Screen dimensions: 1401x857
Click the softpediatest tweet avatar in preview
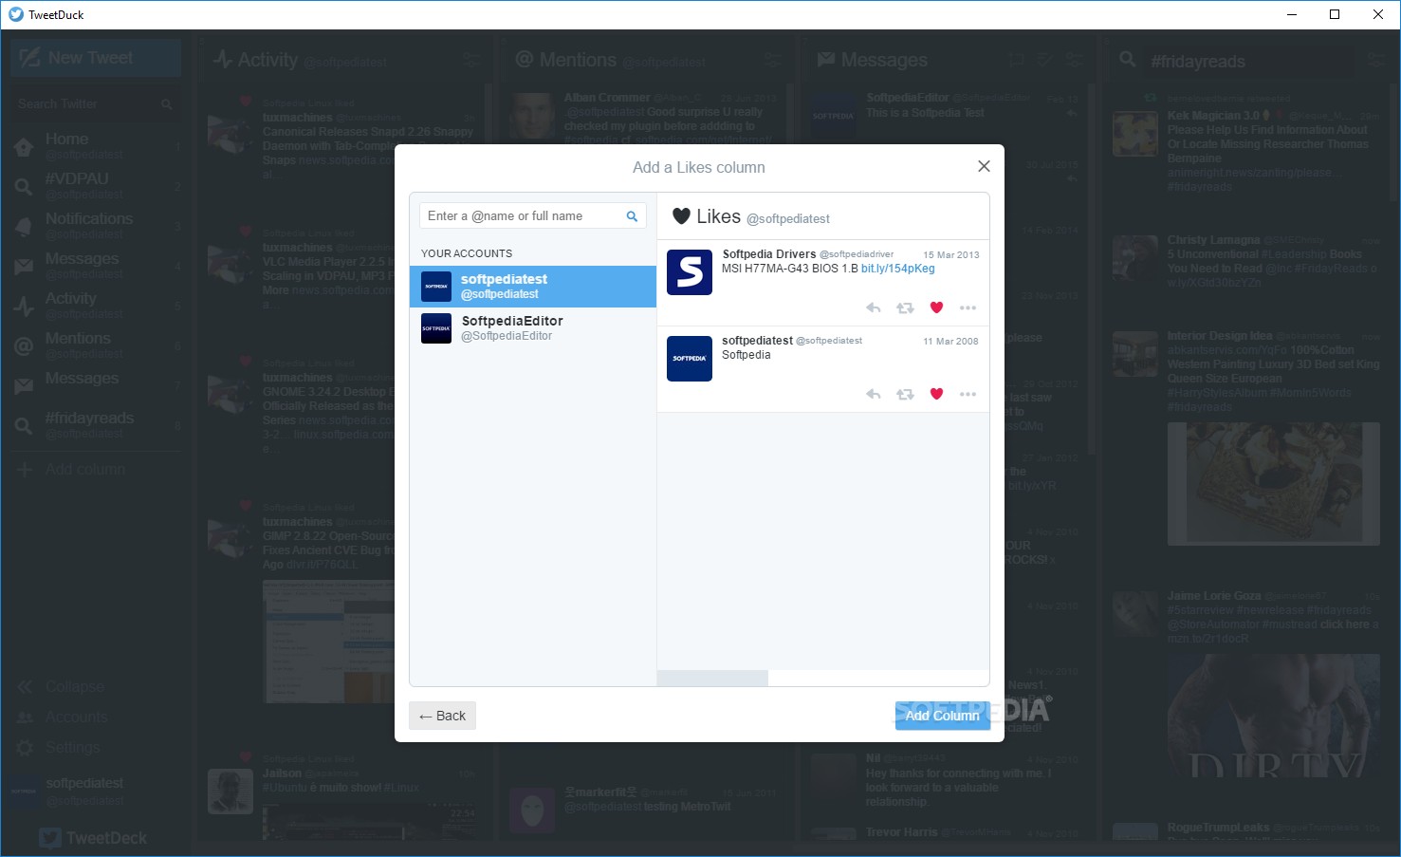coord(690,359)
